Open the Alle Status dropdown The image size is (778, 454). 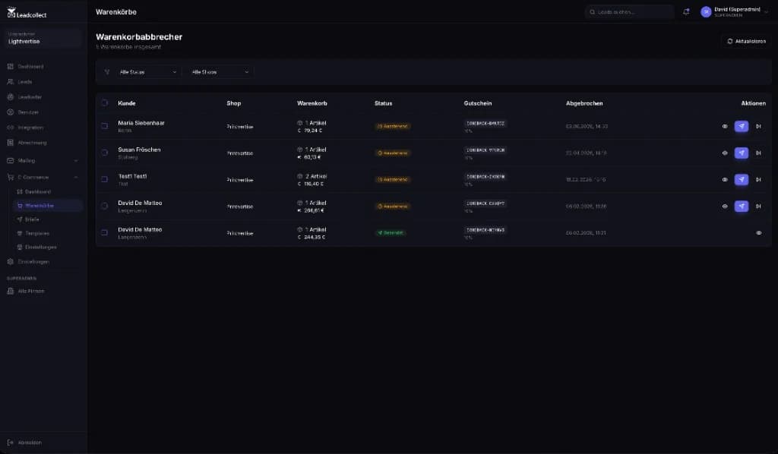(x=148, y=72)
